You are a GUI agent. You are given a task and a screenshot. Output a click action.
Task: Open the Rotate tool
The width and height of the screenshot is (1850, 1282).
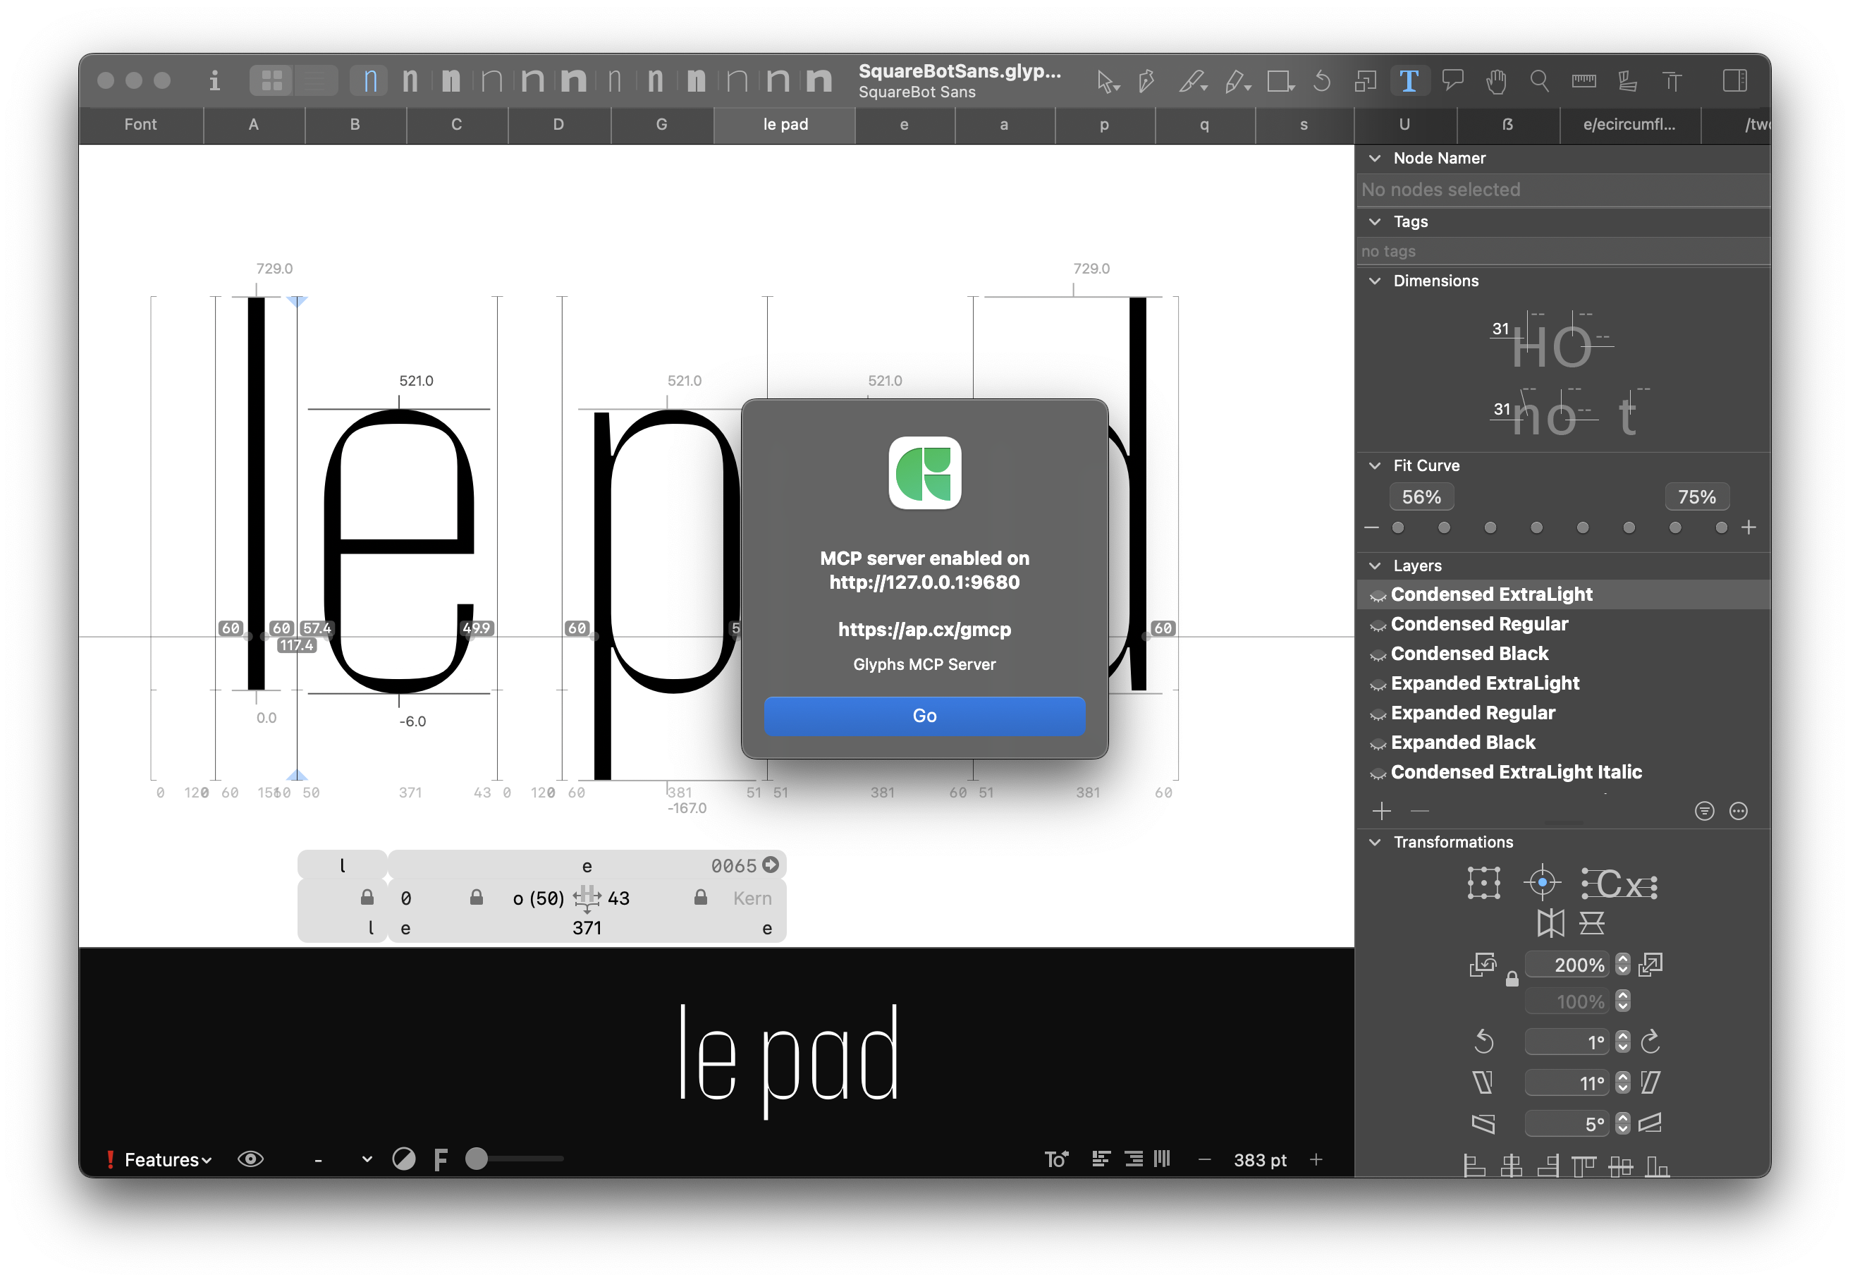click(1322, 80)
